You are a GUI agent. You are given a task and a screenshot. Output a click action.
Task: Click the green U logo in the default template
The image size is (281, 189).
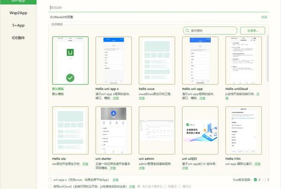point(70,52)
